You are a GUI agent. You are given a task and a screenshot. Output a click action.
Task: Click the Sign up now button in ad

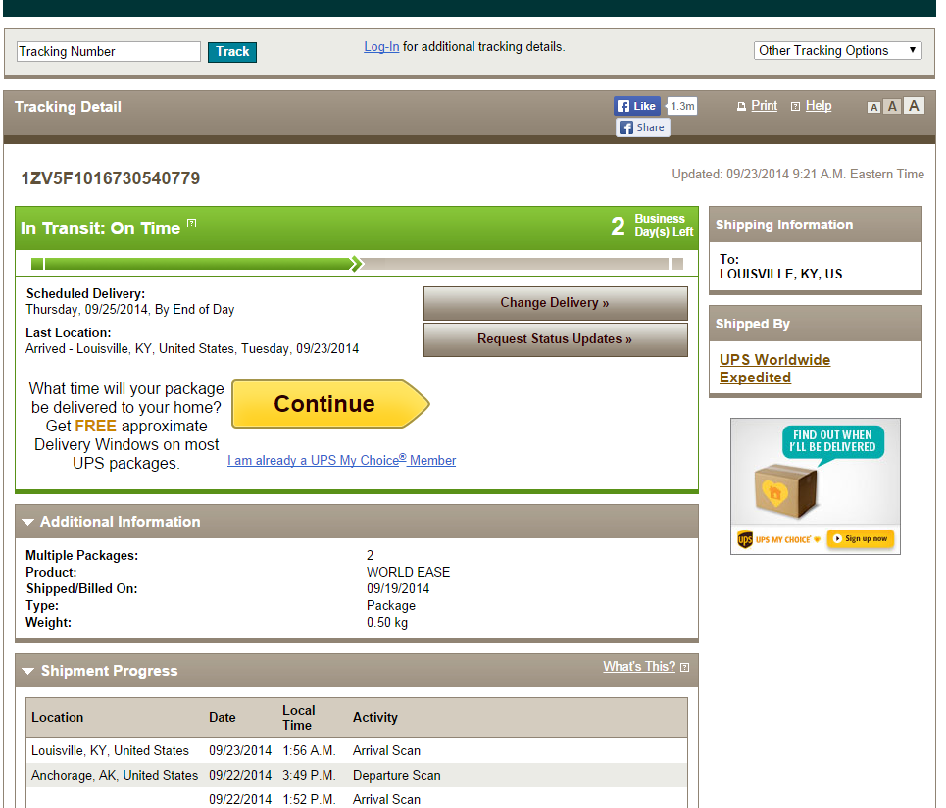861,539
